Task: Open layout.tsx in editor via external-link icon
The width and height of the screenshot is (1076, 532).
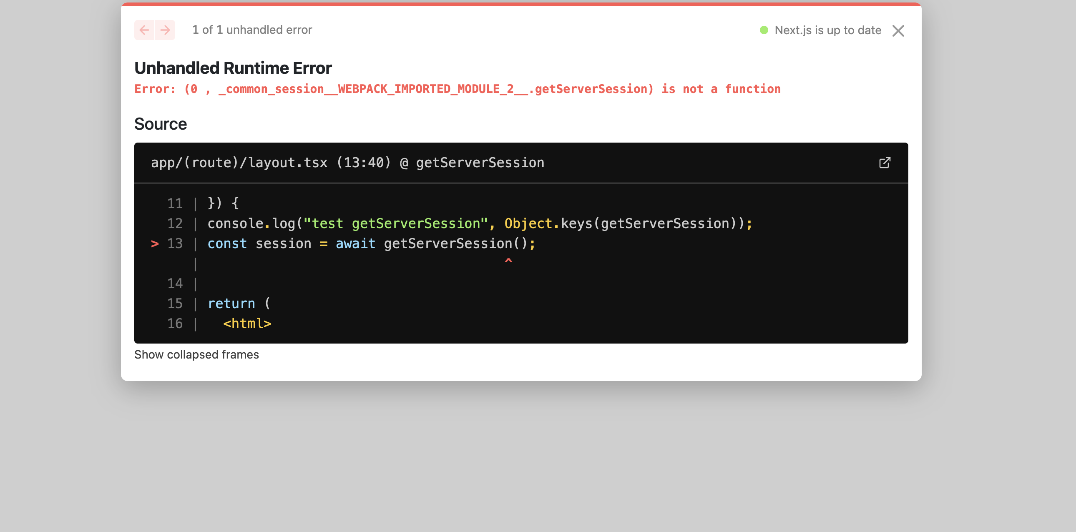Action: (884, 163)
